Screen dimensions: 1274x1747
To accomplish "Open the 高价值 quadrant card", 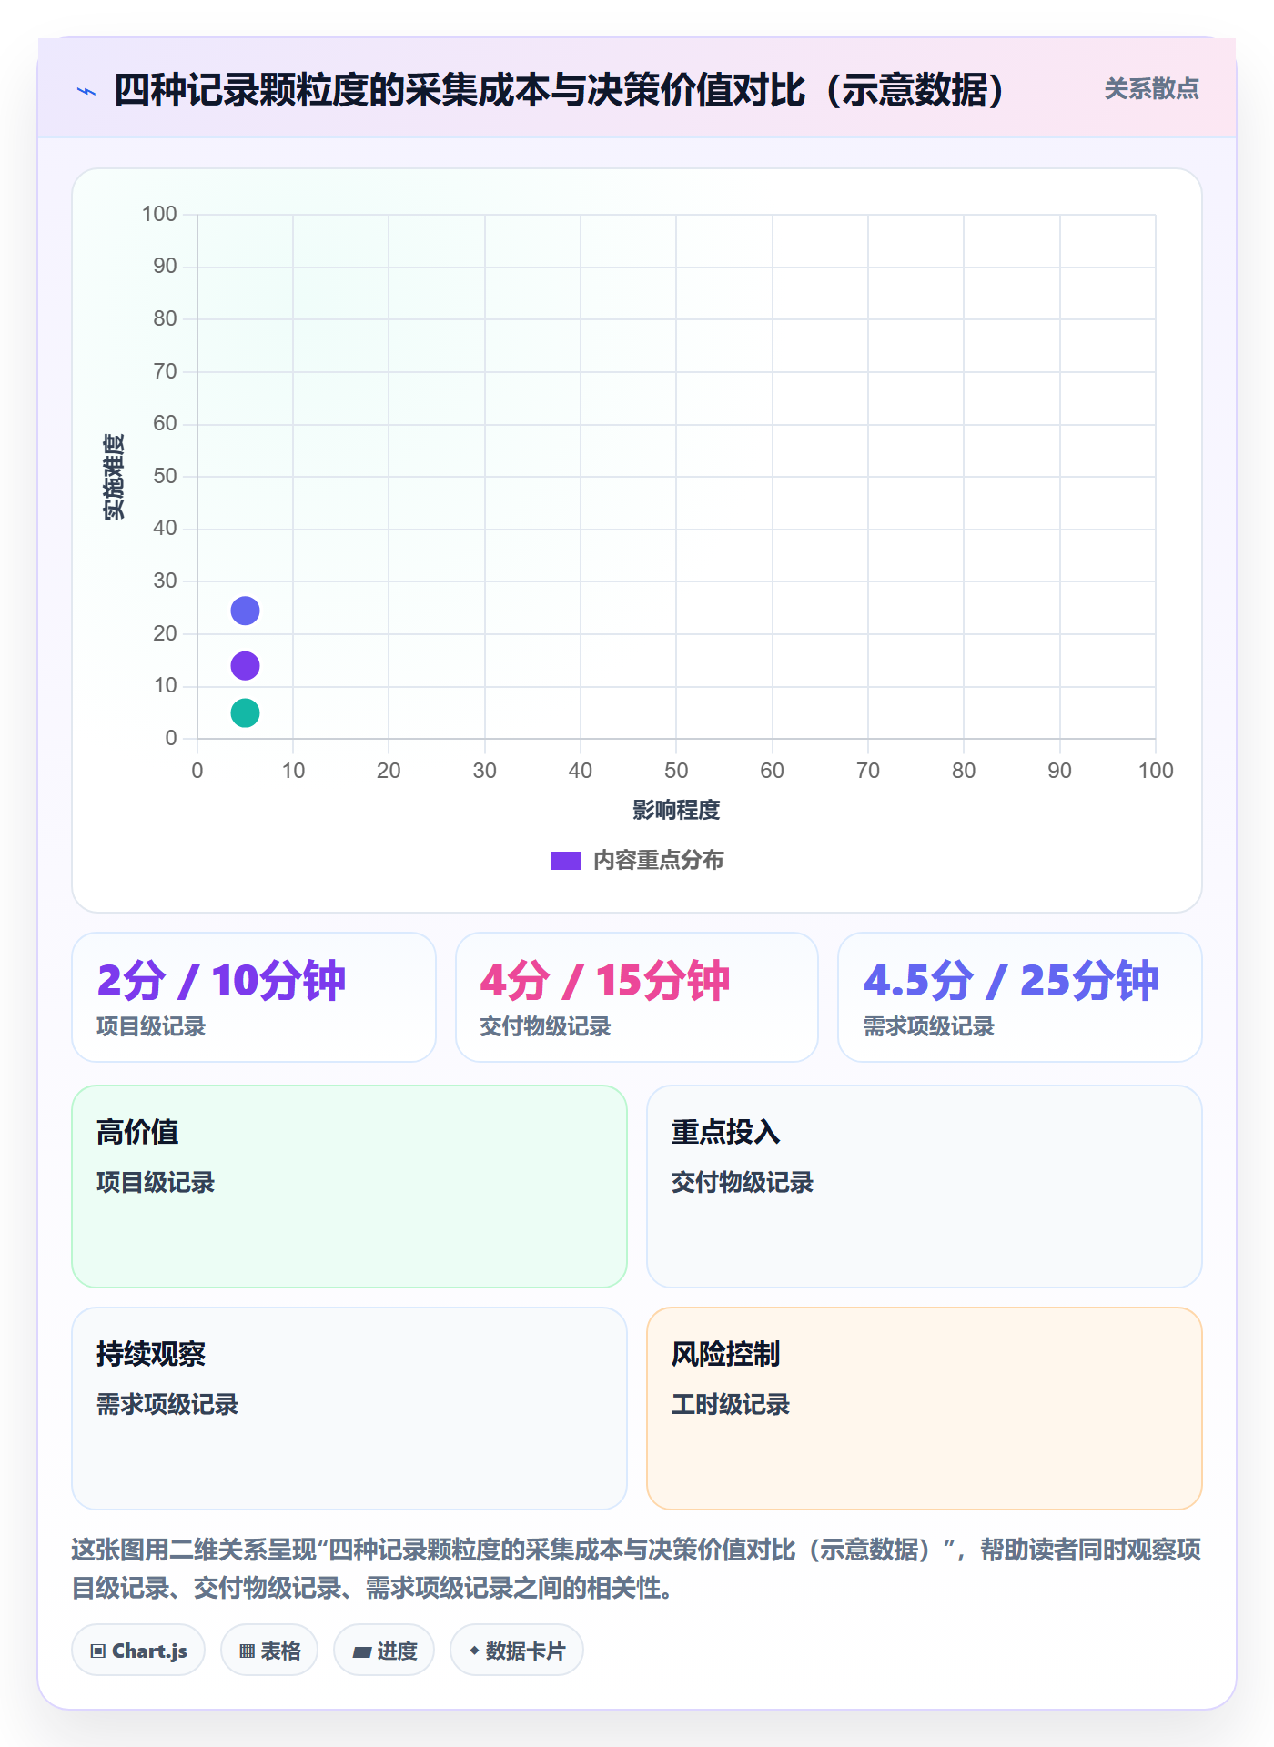I will pos(349,1187).
